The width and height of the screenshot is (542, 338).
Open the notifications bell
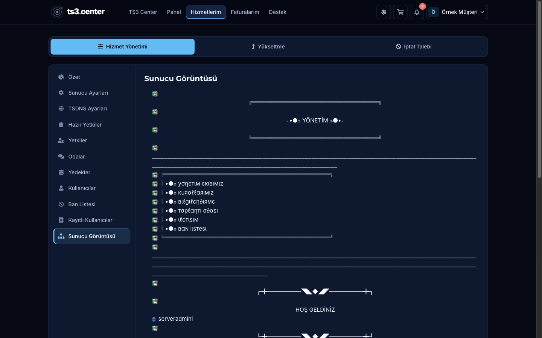[x=417, y=12]
